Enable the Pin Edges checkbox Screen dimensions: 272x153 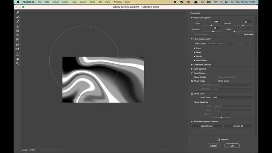tap(242, 34)
